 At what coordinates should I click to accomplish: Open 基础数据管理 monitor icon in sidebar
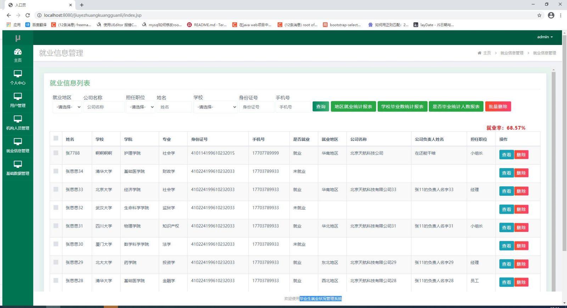click(x=18, y=164)
